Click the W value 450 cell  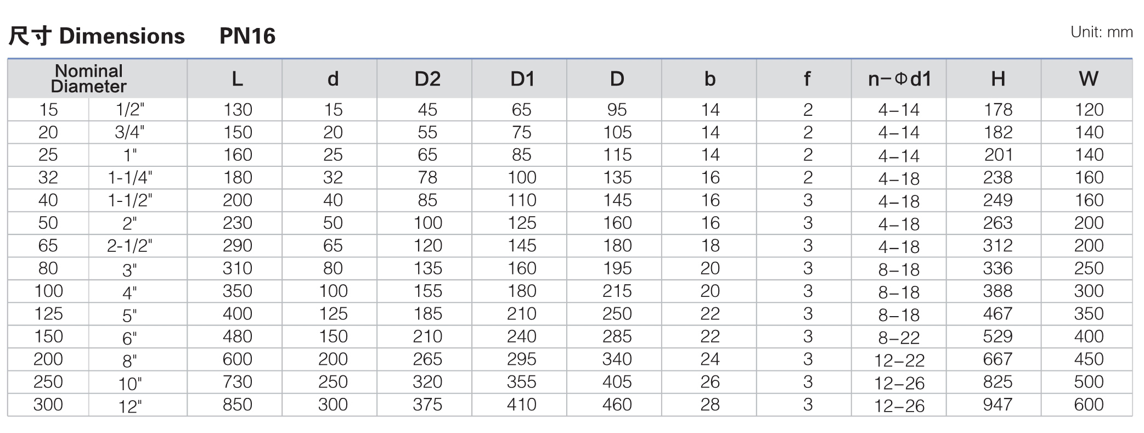[x=1087, y=359]
